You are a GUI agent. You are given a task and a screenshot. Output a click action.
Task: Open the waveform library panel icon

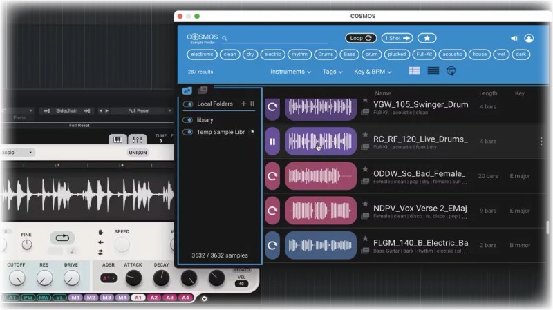(187, 90)
